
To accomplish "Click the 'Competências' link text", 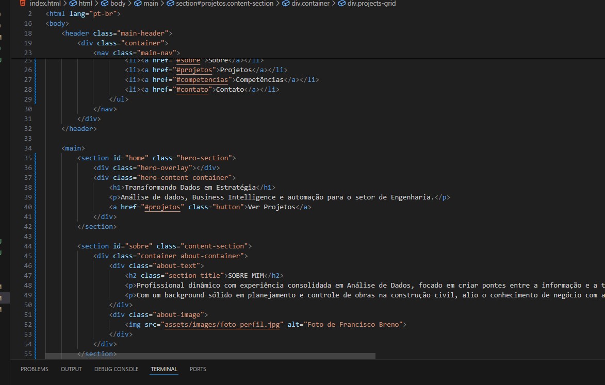I will [x=259, y=80].
